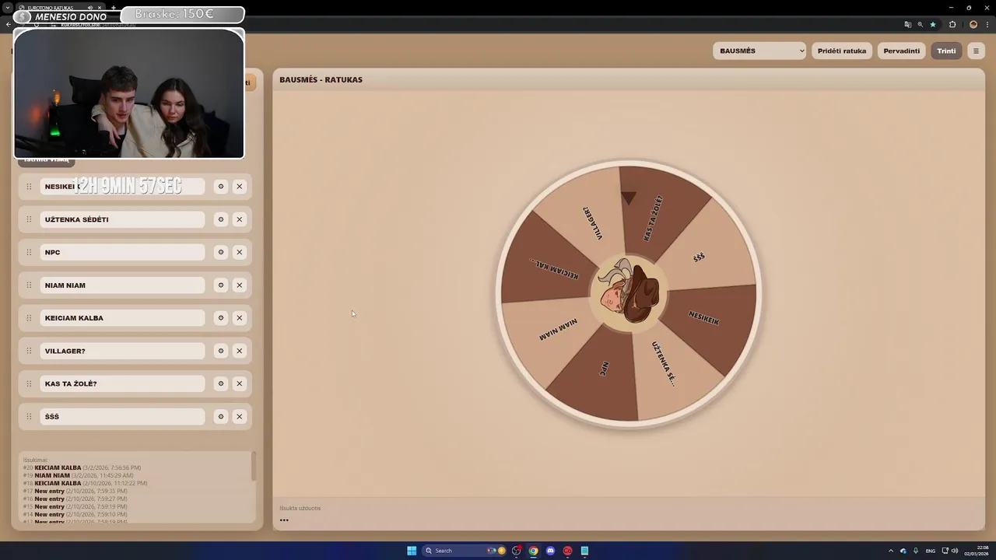Click the Pridėti ratuka button
Viewport: 996px width, 560px height.
coord(842,51)
